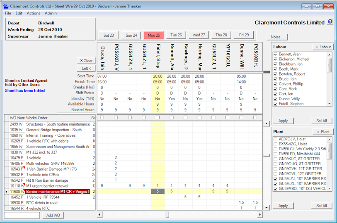Click the current row arrow indicator

point(6,192)
